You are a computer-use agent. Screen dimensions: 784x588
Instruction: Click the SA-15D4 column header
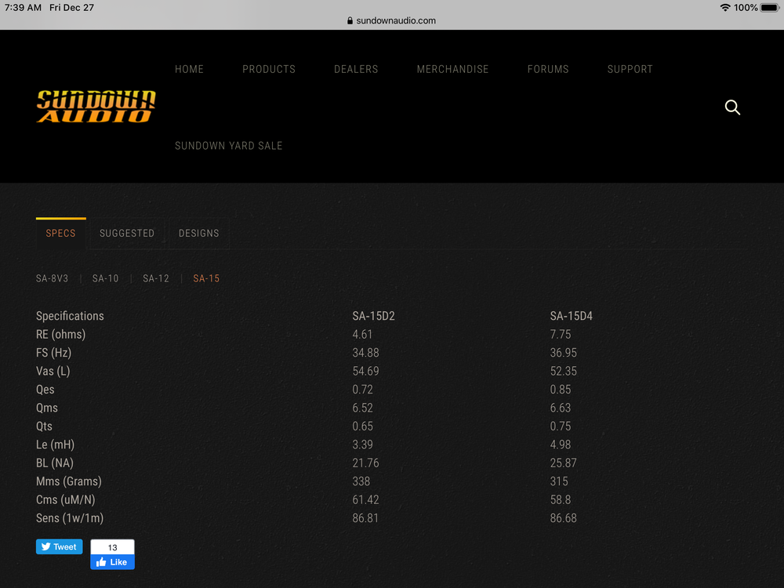571,316
